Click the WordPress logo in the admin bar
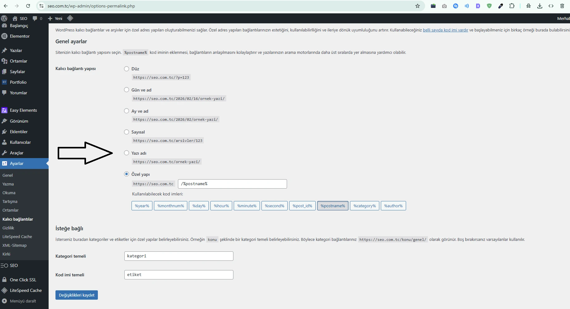The height and width of the screenshot is (309, 570). coord(4,18)
